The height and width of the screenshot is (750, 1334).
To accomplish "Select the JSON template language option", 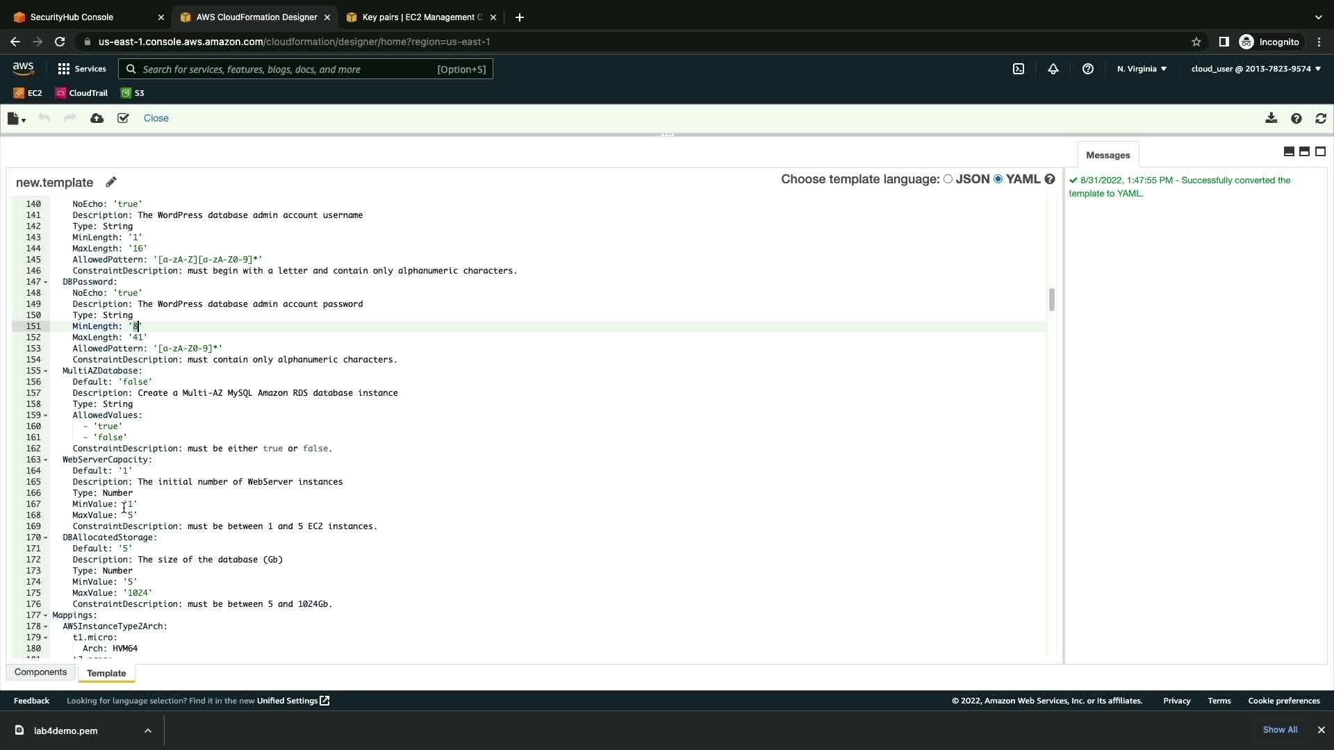I will [x=948, y=179].
